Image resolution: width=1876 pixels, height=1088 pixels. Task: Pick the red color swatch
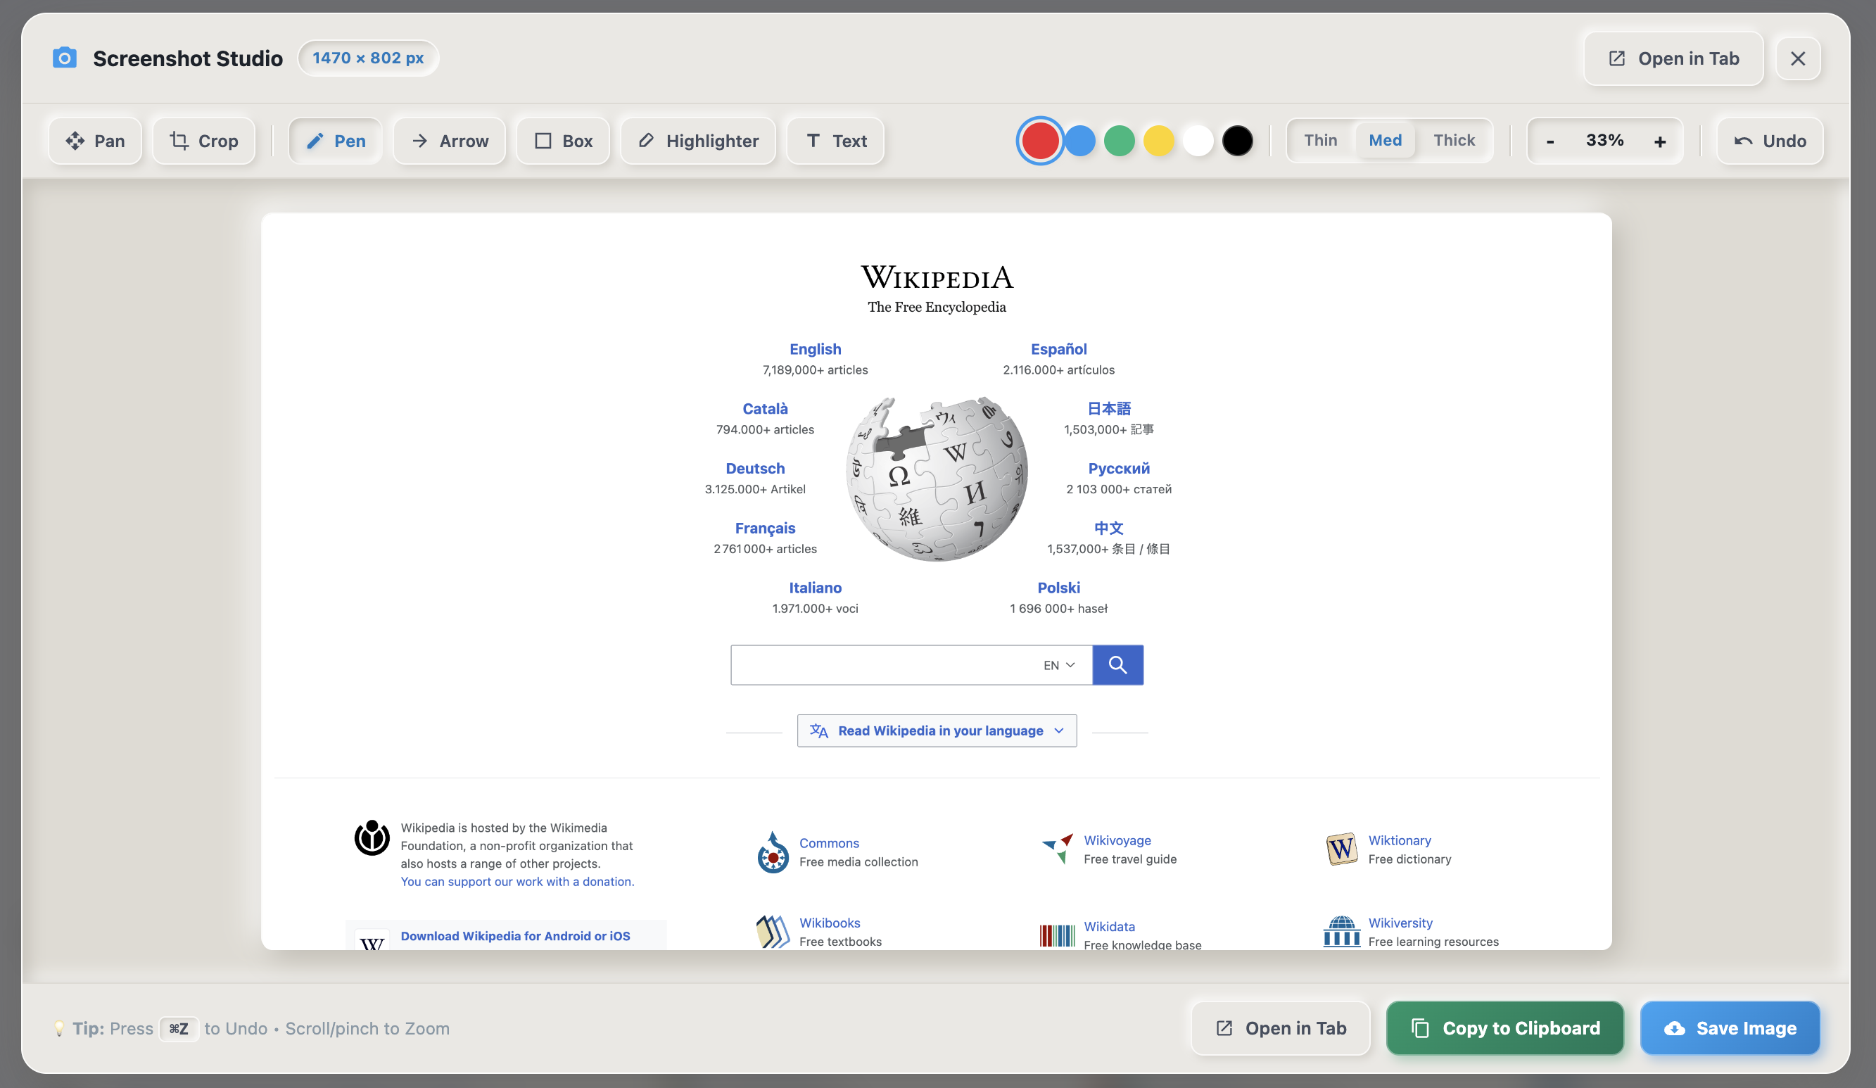pos(1040,141)
